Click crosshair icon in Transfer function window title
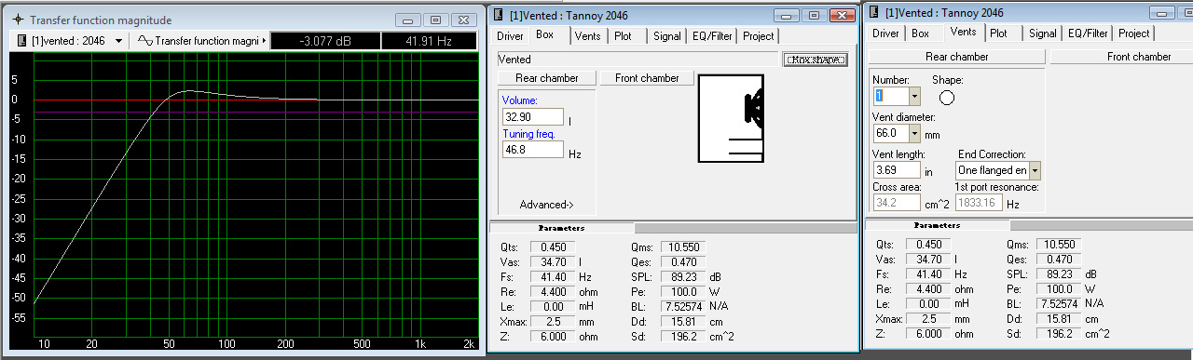The height and width of the screenshot is (360, 1193). pyautogui.click(x=19, y=20)
